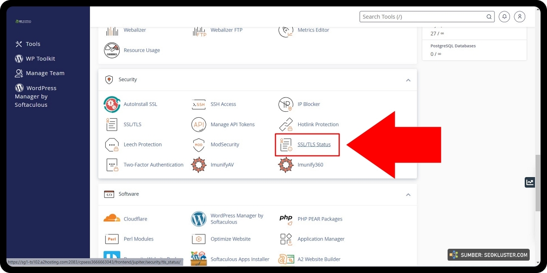Open the Resource Usage gauge icon

112,50
